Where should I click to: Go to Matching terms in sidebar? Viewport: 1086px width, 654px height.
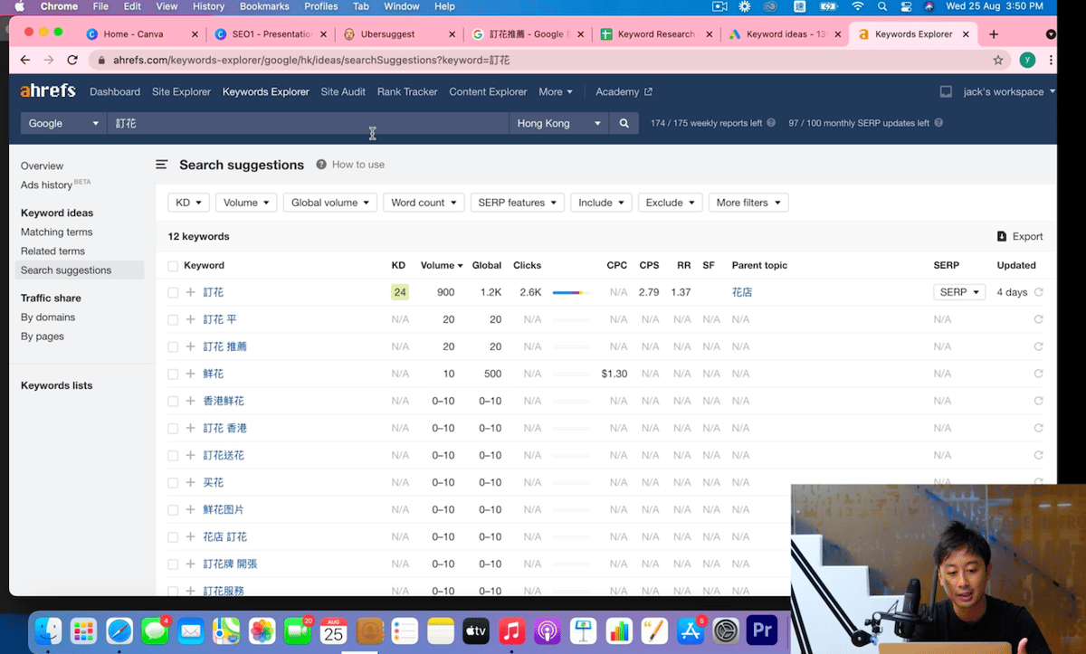(56, 232)
